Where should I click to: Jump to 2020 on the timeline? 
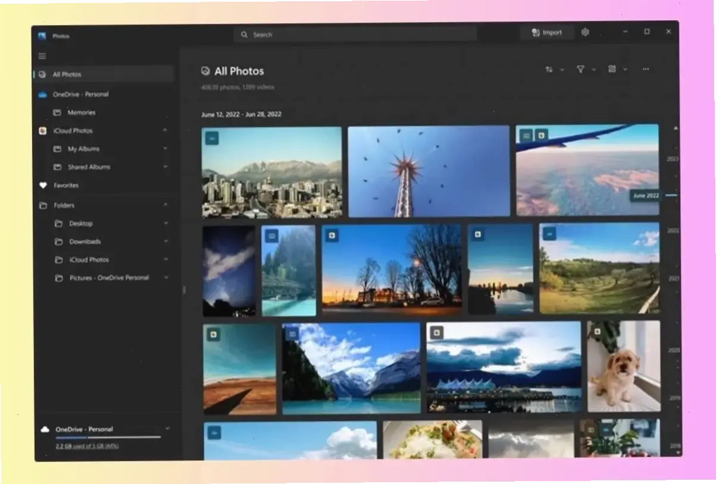click(x=674, y=350)
